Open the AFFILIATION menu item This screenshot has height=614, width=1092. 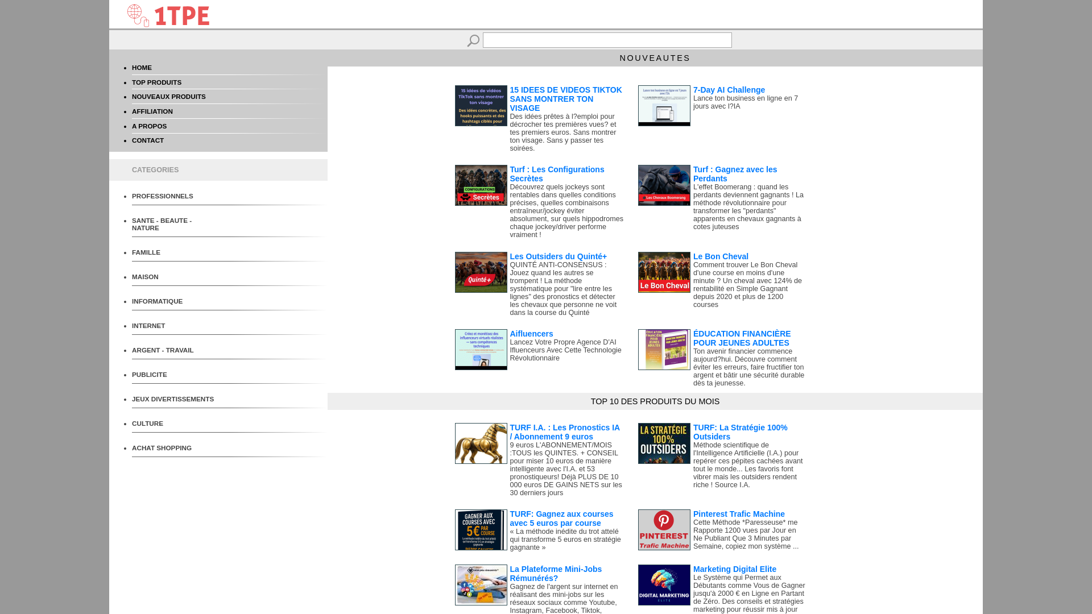(x=152, y=111)
